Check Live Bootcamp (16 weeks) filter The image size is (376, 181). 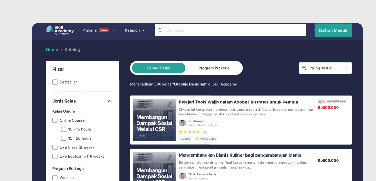tap(55, 157)
